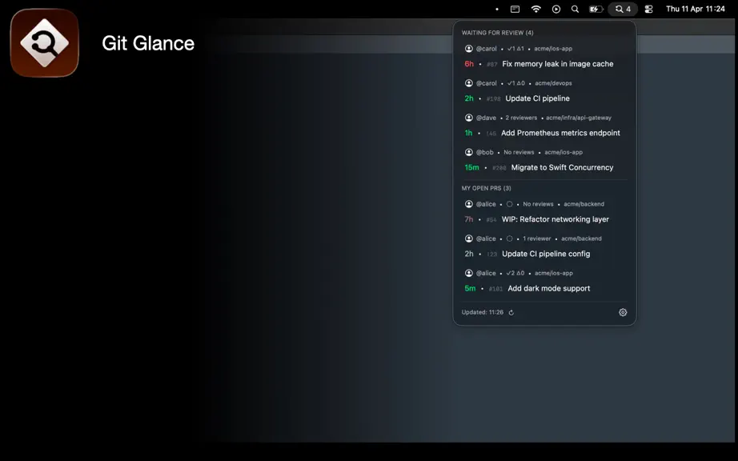The height and width of the screenshot is (461, 738).
Task: Open PR Migrate to Swift Concurrency
Action: [562, 167]
